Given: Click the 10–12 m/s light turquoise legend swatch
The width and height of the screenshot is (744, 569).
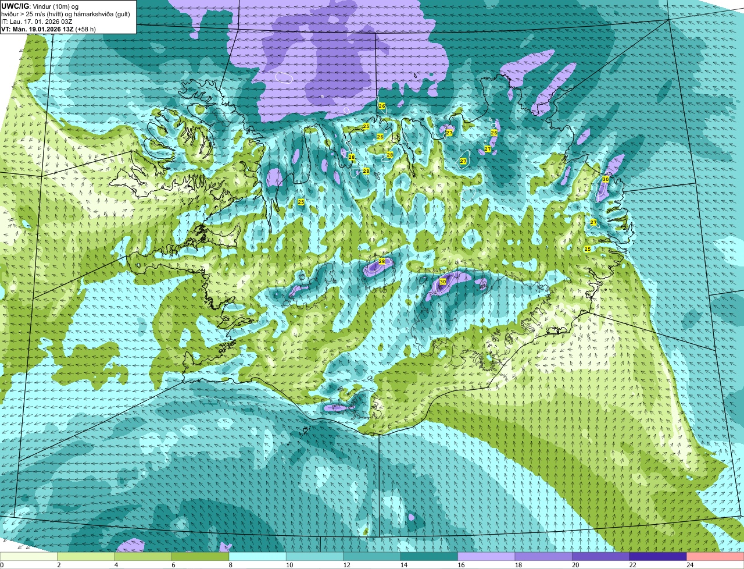Looking at the screenshot, I should tap(315, 557).
